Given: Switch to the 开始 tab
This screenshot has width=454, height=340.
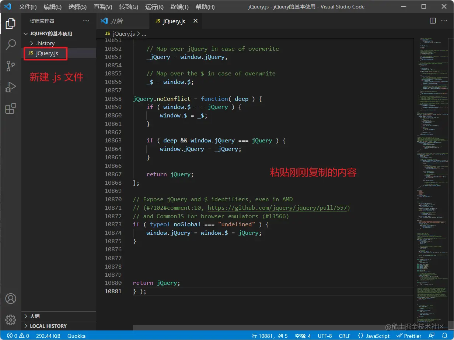Looking at the screenshot, I should point(123,21).
